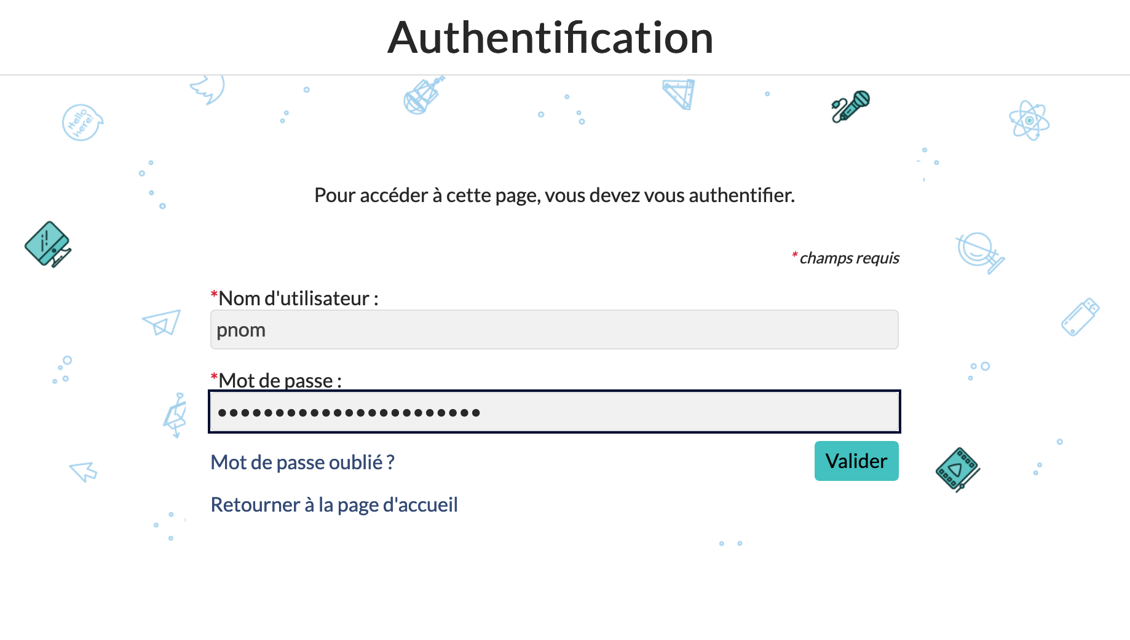Click the globe with magnifier icon
The height and width of the screenshot is (640, 1130).
tap(979, 252)
